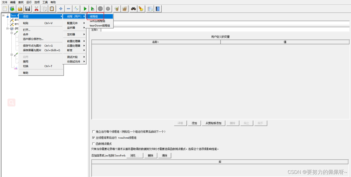351x177 pixels.
Task: Expand the 后置处理器 submenu
Action: [75, 46]
